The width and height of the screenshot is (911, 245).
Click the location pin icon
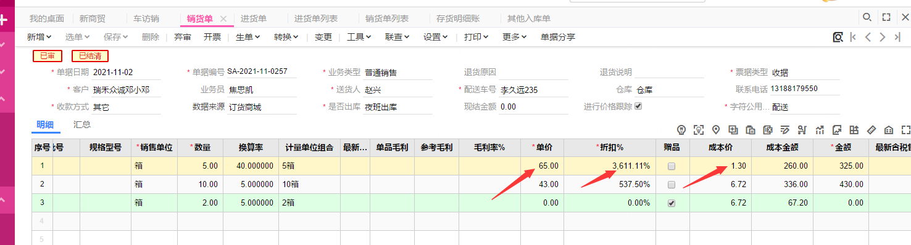pos(716,130)
